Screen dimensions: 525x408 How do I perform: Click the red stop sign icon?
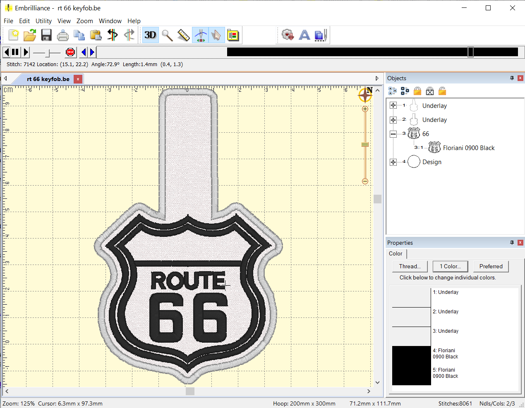(x=70, y=52)
